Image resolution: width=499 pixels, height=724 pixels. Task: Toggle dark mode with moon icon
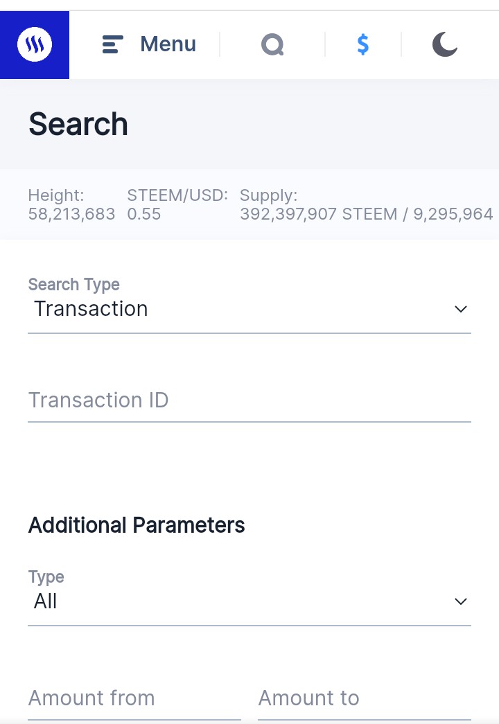[x=444, y=45]
